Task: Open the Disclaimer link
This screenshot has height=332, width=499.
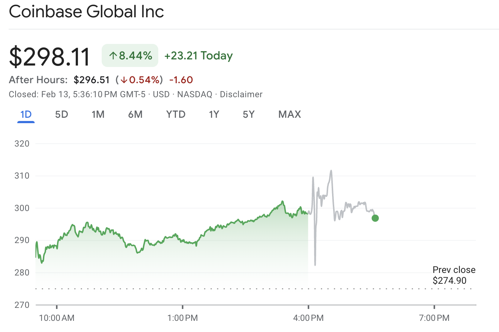Action: tap(241, 94)
